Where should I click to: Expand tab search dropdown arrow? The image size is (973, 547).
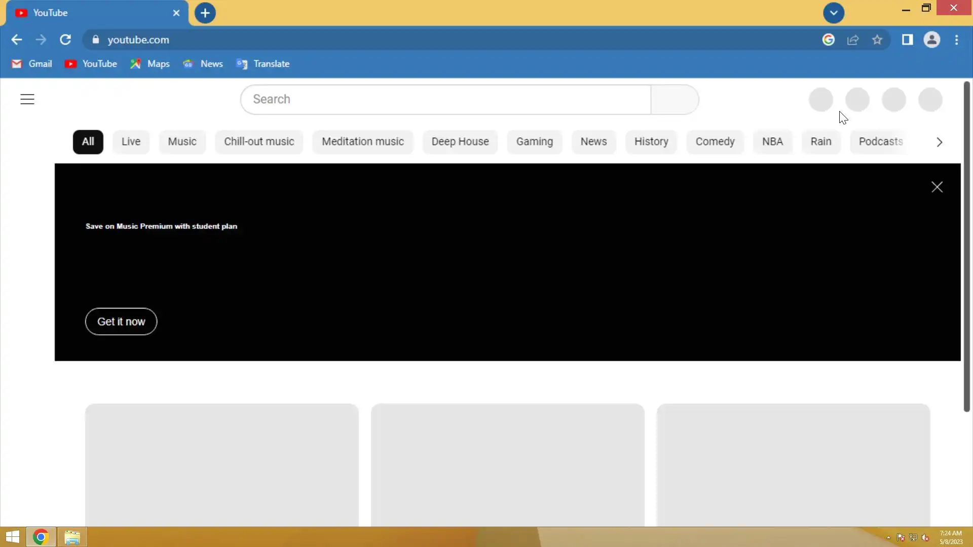tap(834, 13)
